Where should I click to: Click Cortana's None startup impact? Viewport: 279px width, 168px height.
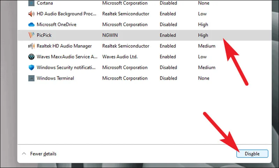tap(204, 3)
